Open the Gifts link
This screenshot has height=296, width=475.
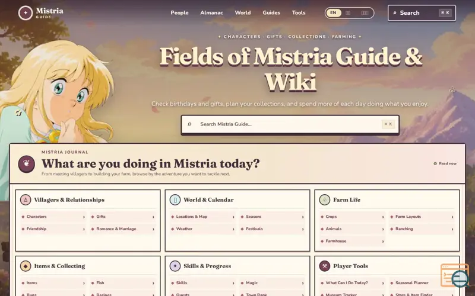pyautogui.click(x=123, y=217)
